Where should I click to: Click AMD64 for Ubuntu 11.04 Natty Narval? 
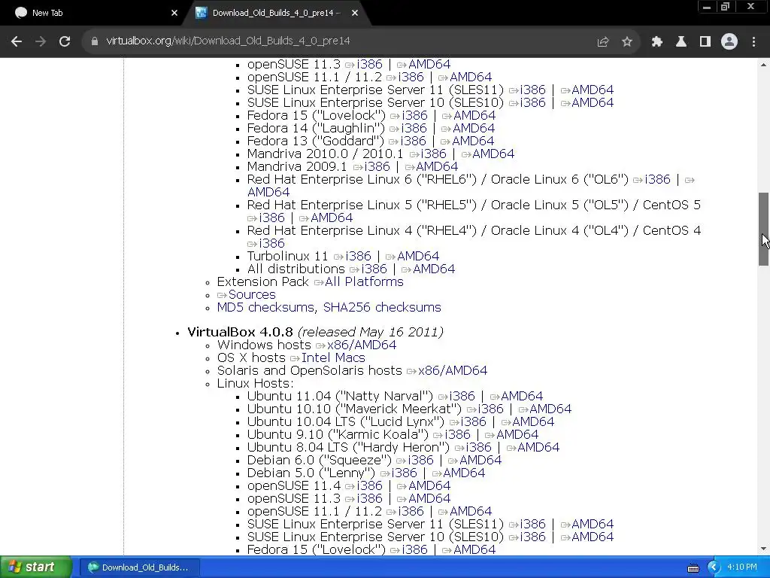coord(522,396)
